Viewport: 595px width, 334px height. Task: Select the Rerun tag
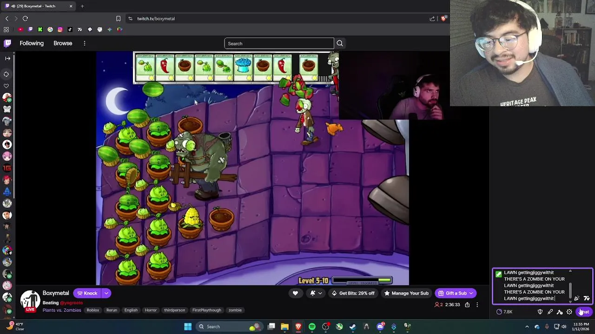pos(112,310)
